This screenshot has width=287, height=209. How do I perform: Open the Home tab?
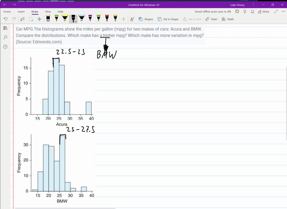point(7,12)
